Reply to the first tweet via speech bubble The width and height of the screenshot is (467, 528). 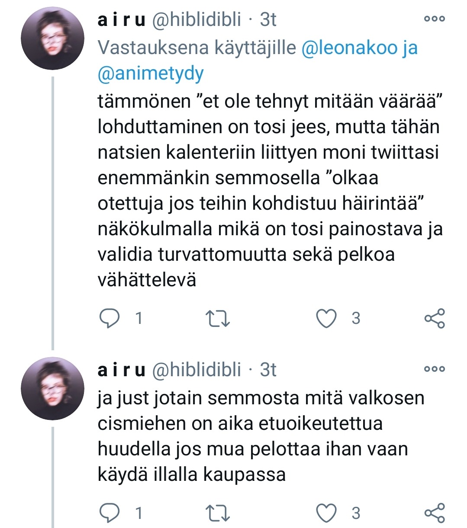[110, 319]
